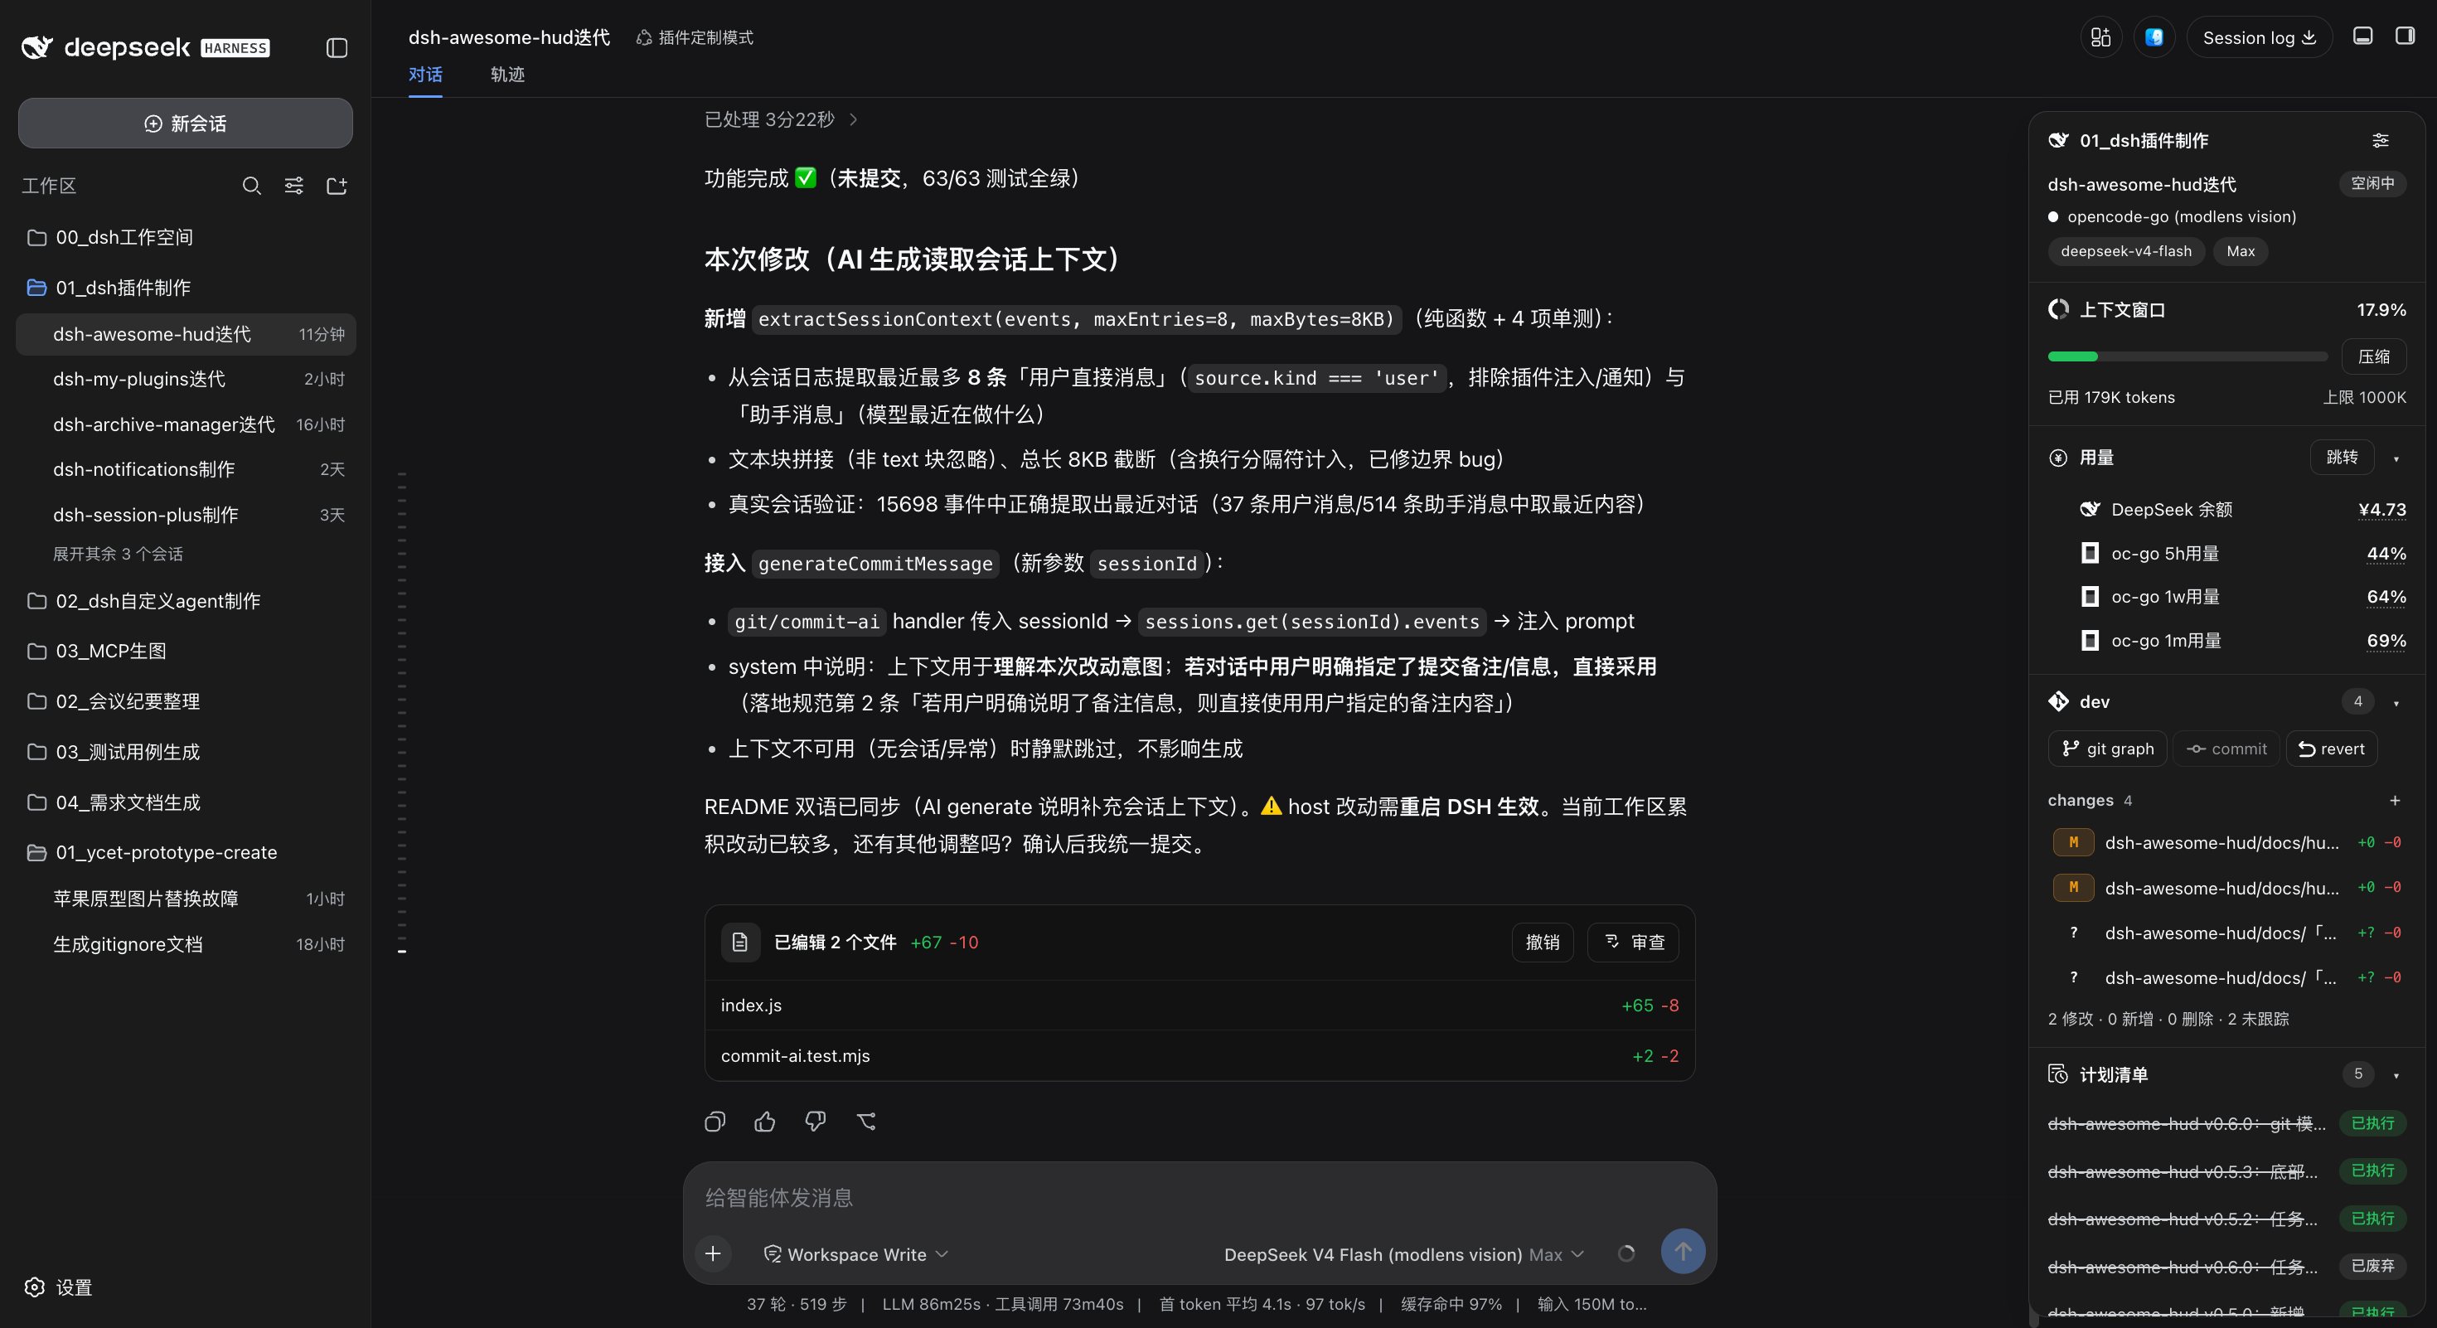The height and width of the screenshot is (1328, 2437).
Task: Toggle the bottom panel layout icon
Action: tap(2362, 36)
